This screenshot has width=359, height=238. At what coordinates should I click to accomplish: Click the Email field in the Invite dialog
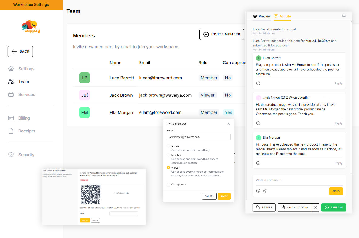tap(199, 137)
